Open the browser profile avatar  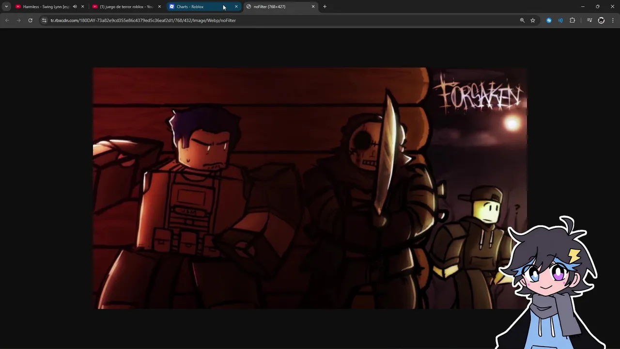click(601, 20)
